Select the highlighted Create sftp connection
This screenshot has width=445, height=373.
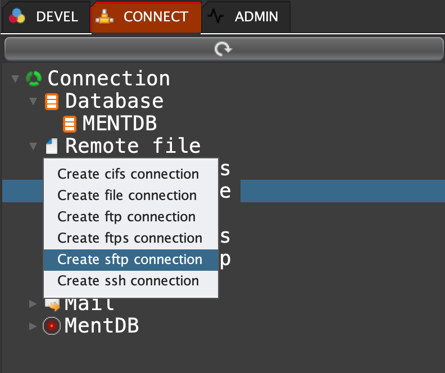coord(130,260)
